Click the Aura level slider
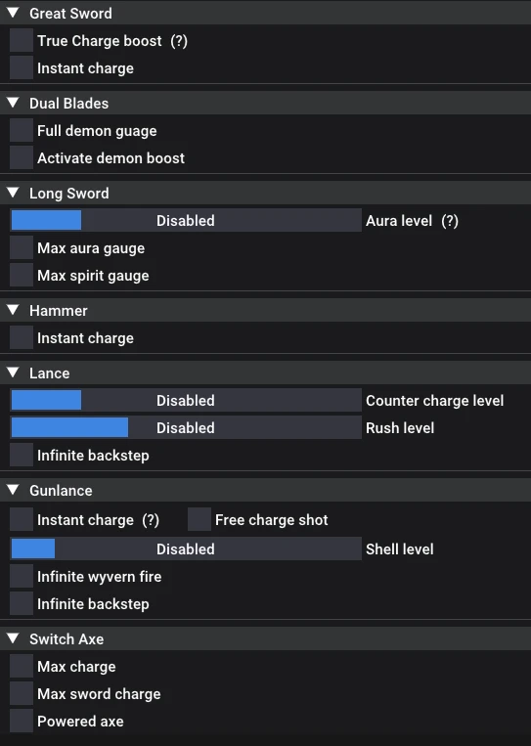 (186, 220)
